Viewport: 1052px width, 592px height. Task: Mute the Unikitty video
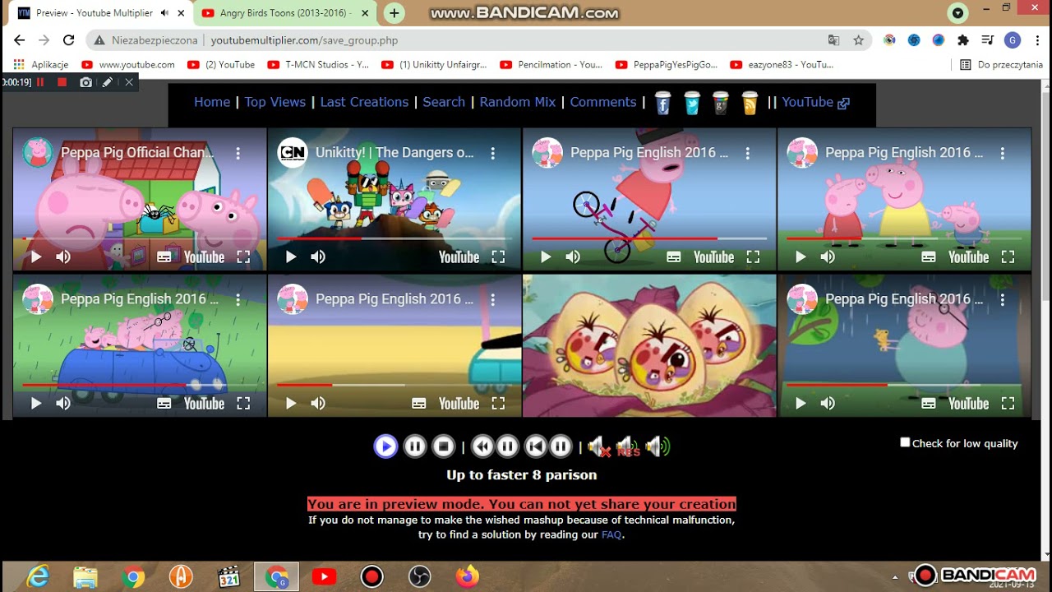pyautogui.click(x=318, y=257)
